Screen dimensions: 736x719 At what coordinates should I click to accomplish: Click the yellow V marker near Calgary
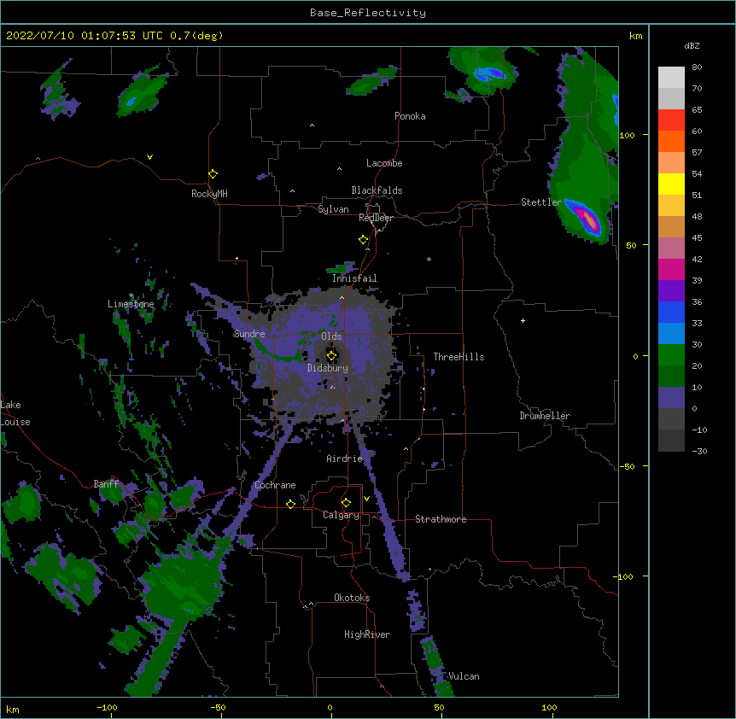(366, 499)
